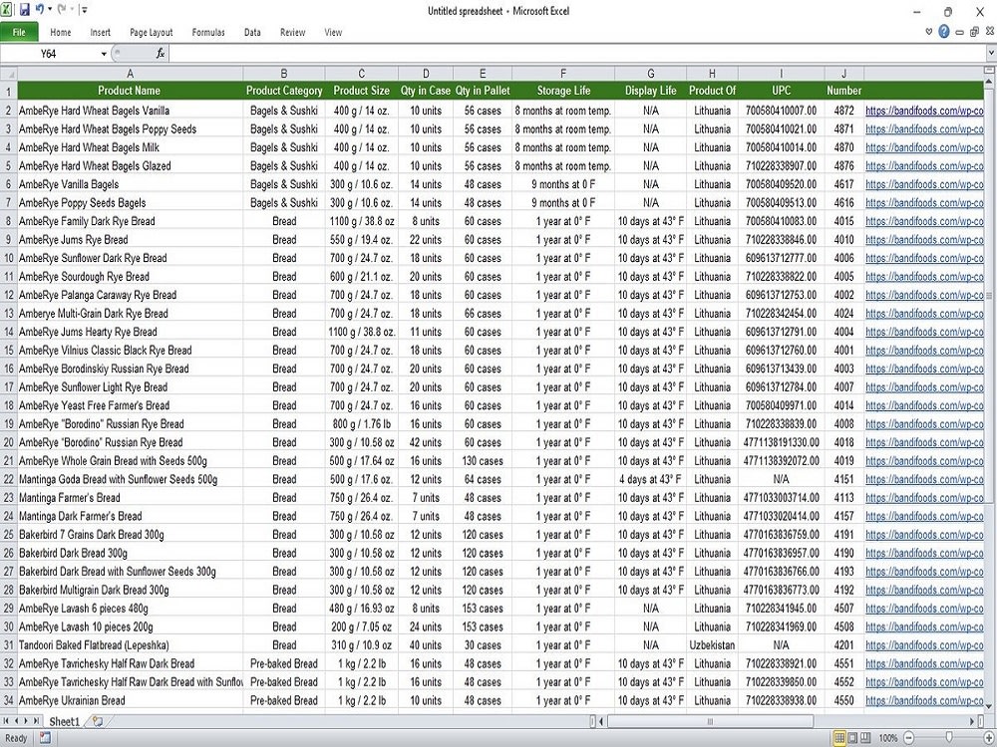The image size is (997, 747).
Task: Click the 100% zoom level
Action: (x=888, y=738)
